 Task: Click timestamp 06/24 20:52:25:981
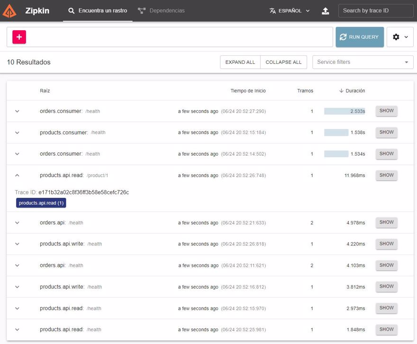coord(244,330)
